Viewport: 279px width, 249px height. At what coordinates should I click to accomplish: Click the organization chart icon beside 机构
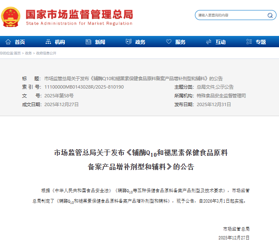click(48, 42)
